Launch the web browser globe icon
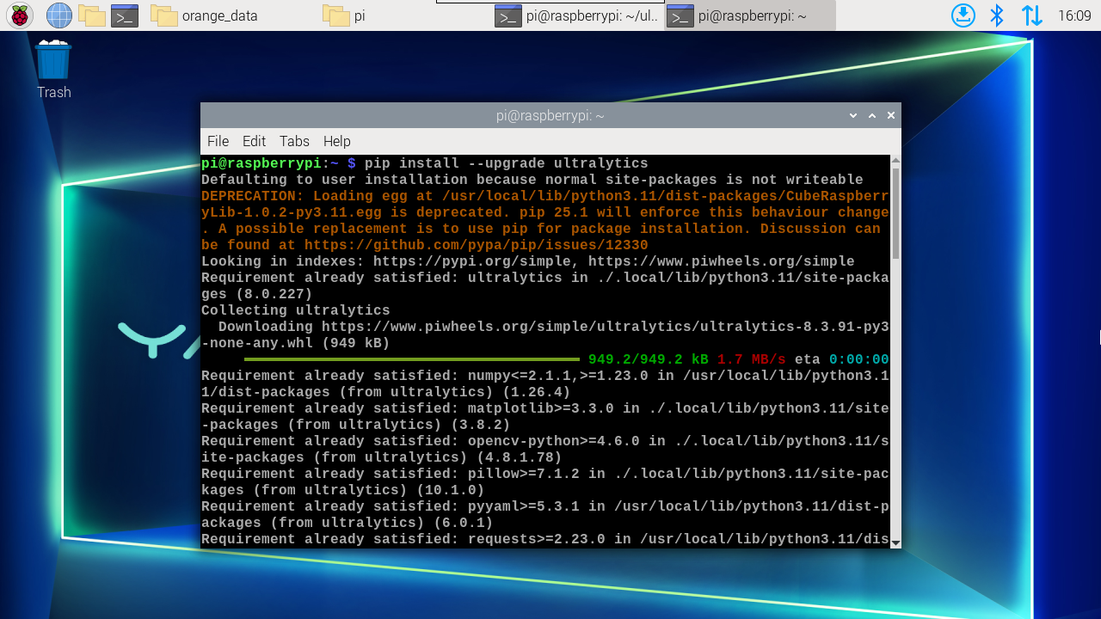Image resolution: width=1101 pixels, height=619 pixels. pyautogui.click(x=58, y=15)
